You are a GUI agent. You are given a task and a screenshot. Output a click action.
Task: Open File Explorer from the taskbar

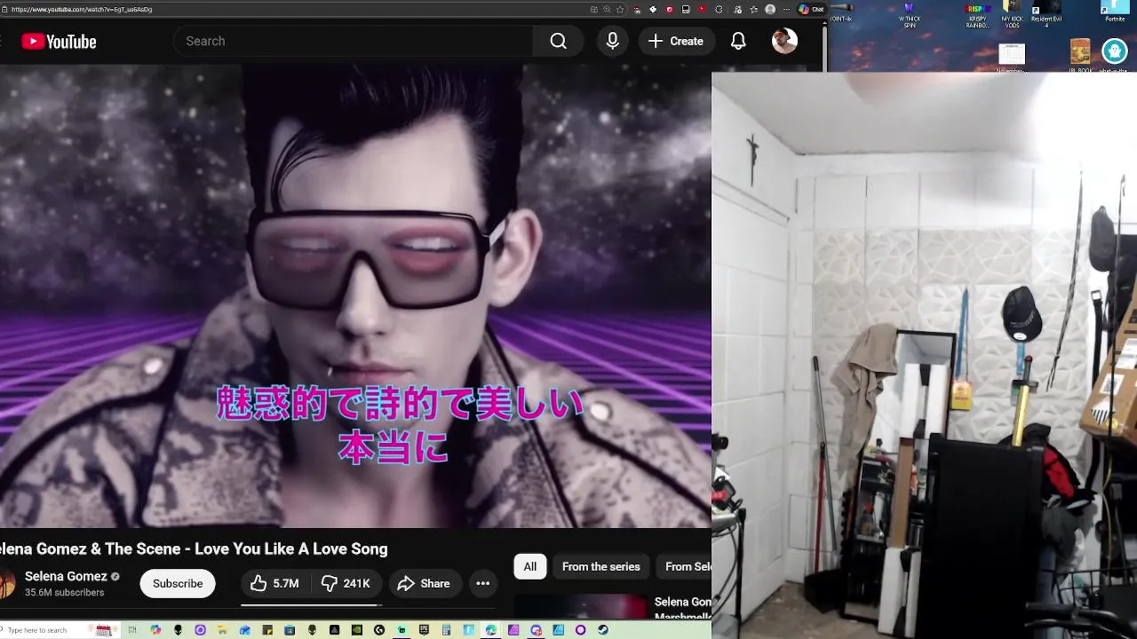pyautogui.click(x=222, y=630)
